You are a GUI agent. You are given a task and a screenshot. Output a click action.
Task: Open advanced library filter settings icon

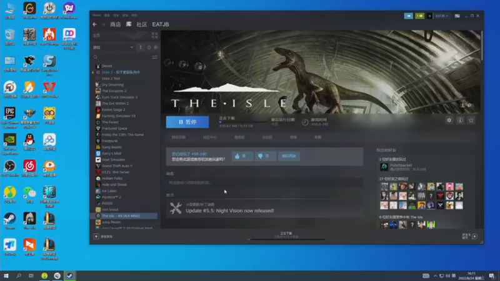(154, 57)
